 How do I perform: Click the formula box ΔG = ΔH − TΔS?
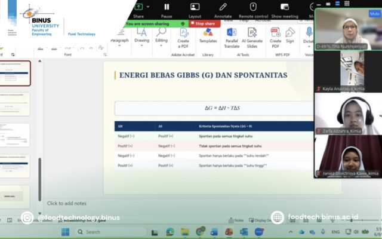tap(214, 108)
